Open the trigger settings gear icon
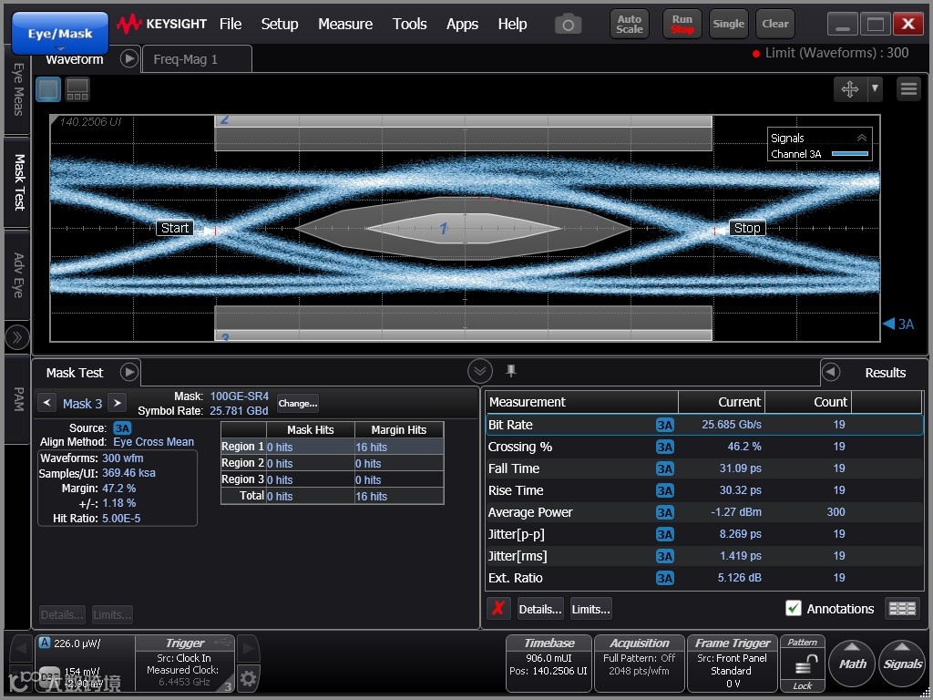The height and width of the screenshot is (700, 933). click(x=248, y=677)
